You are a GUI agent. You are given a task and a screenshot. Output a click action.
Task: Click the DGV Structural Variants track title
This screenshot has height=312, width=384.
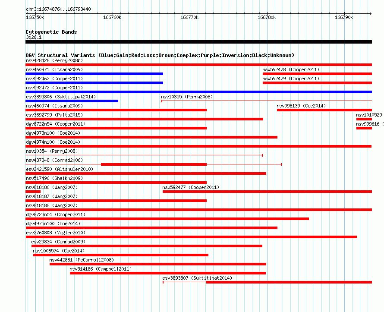coord(160,55)
